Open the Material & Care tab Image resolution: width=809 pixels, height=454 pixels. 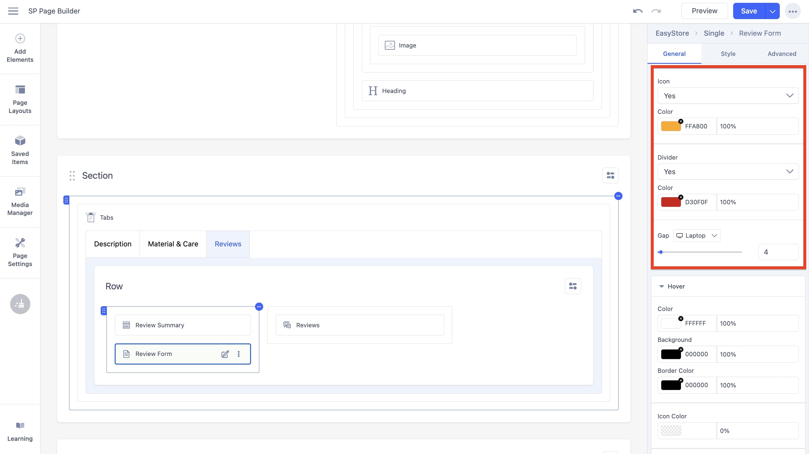click(x=173, y=244)
